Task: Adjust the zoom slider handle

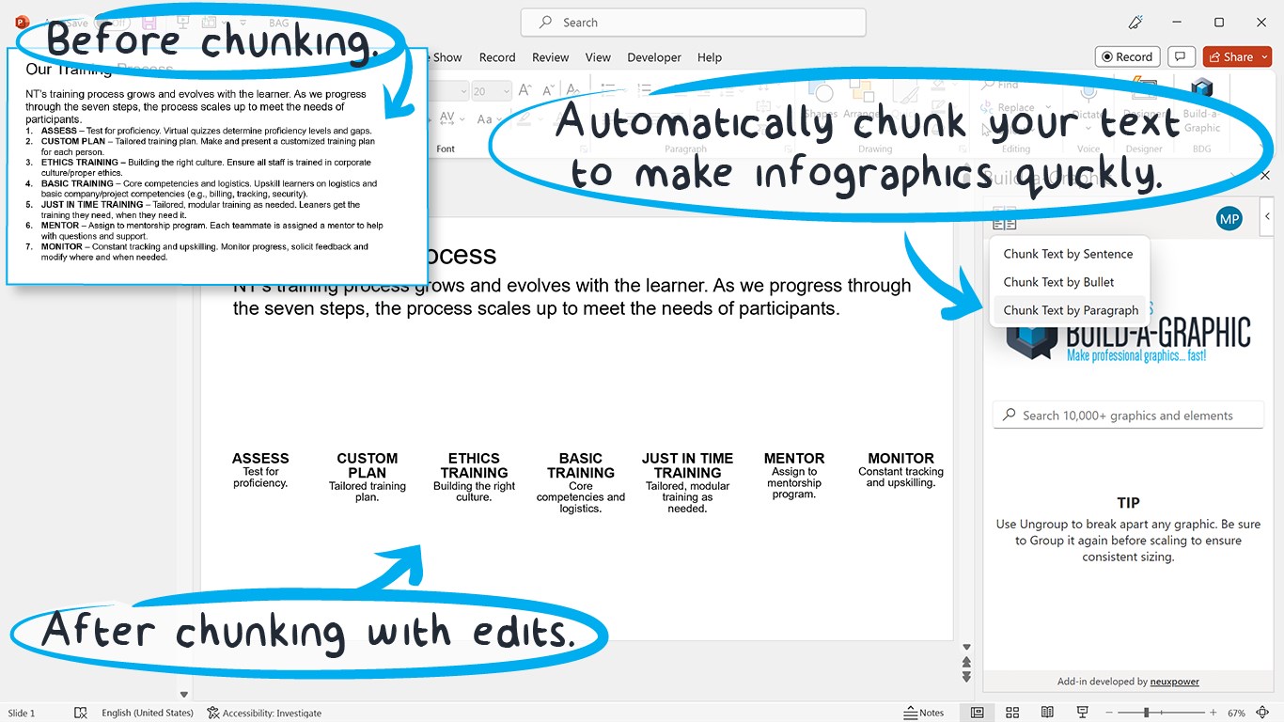Action: pyautogui.click(x=1146, y=713)
